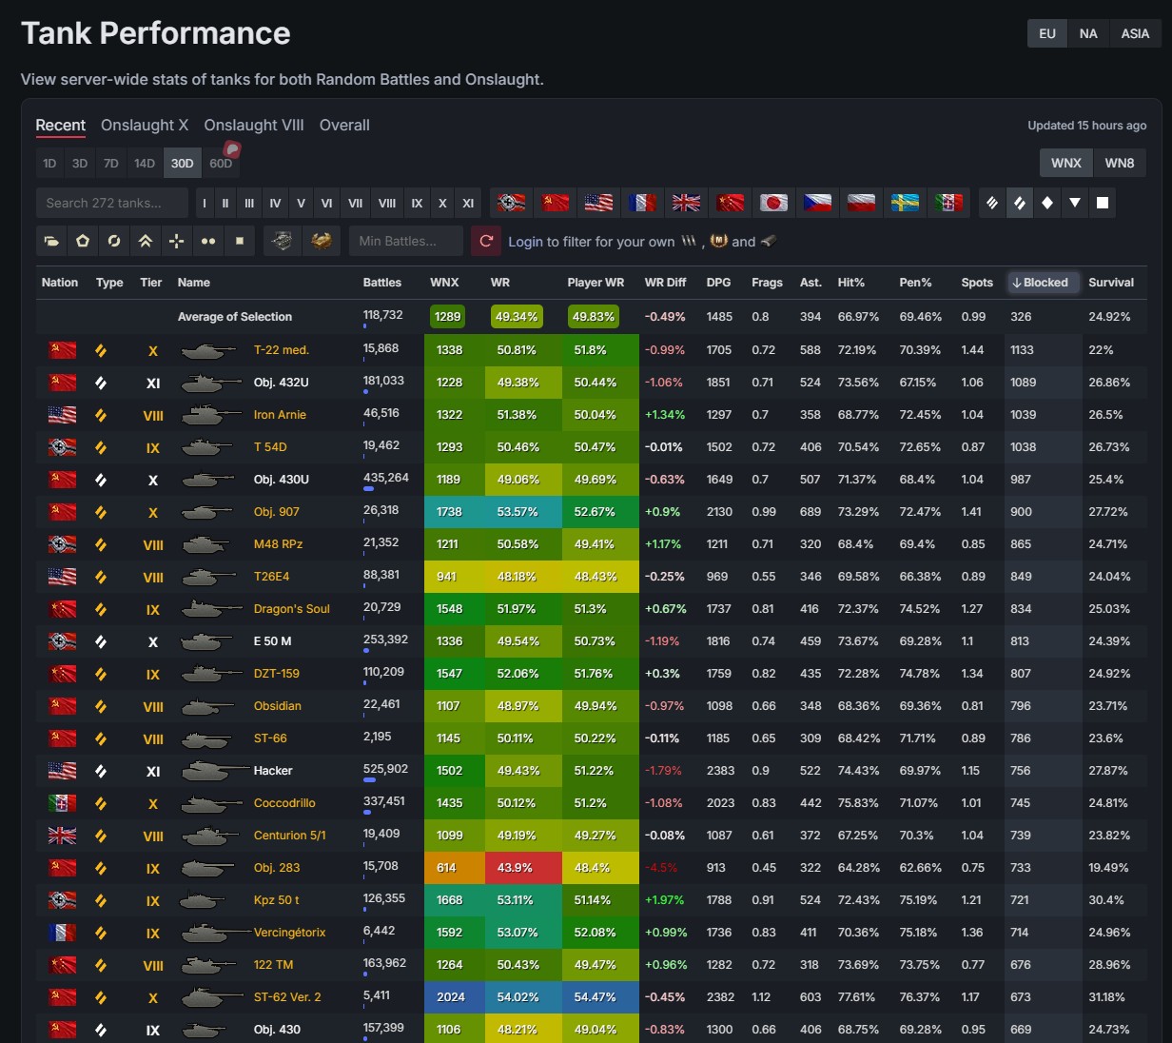Filter by the German nation flag
This screenshot has width=1172, height=1043.
(511, 203)
